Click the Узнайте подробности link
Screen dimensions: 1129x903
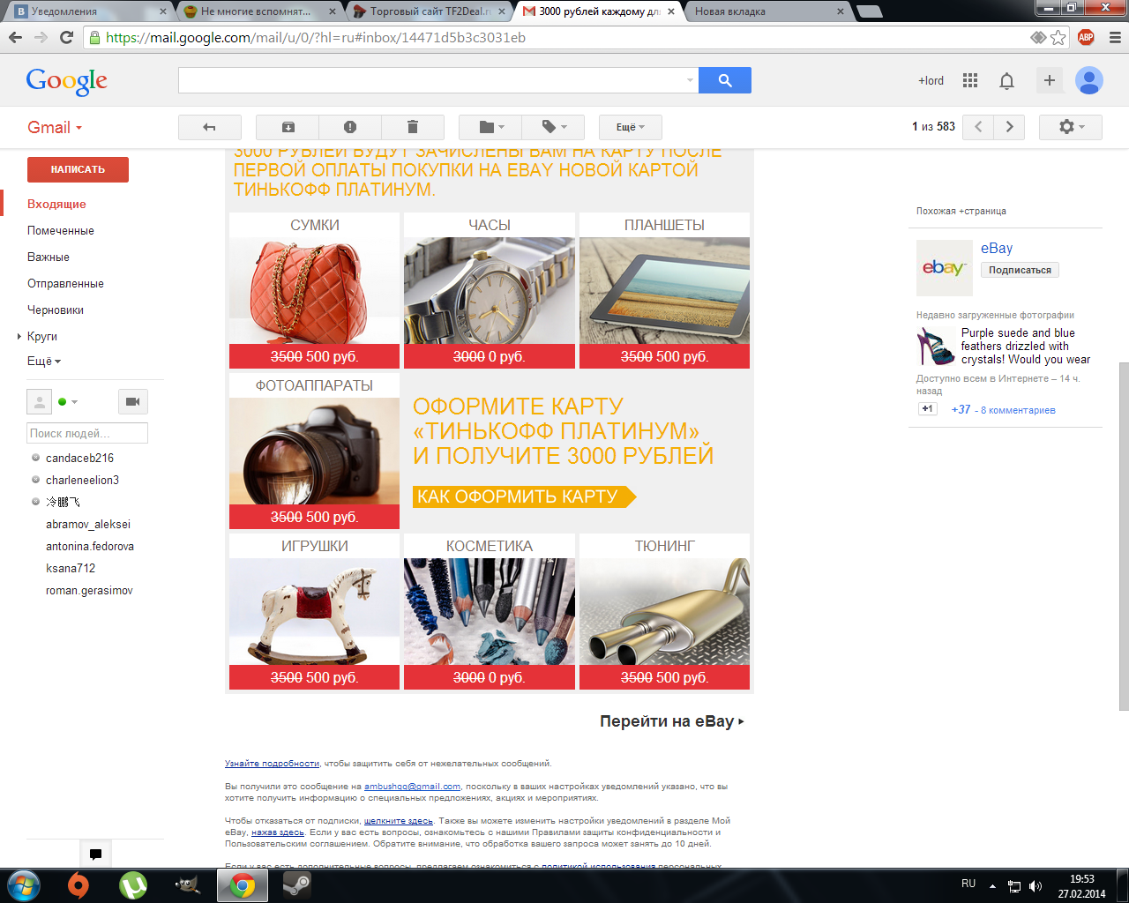click(x=272, y=764)
